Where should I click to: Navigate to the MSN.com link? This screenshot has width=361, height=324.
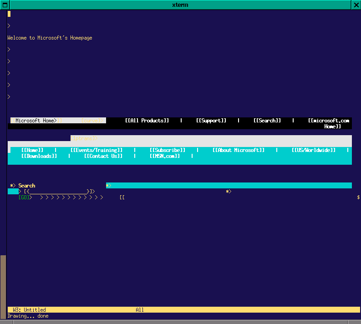[x=164, y=156]
